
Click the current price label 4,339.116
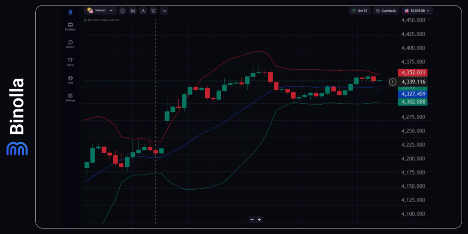[x=413, y=82]
